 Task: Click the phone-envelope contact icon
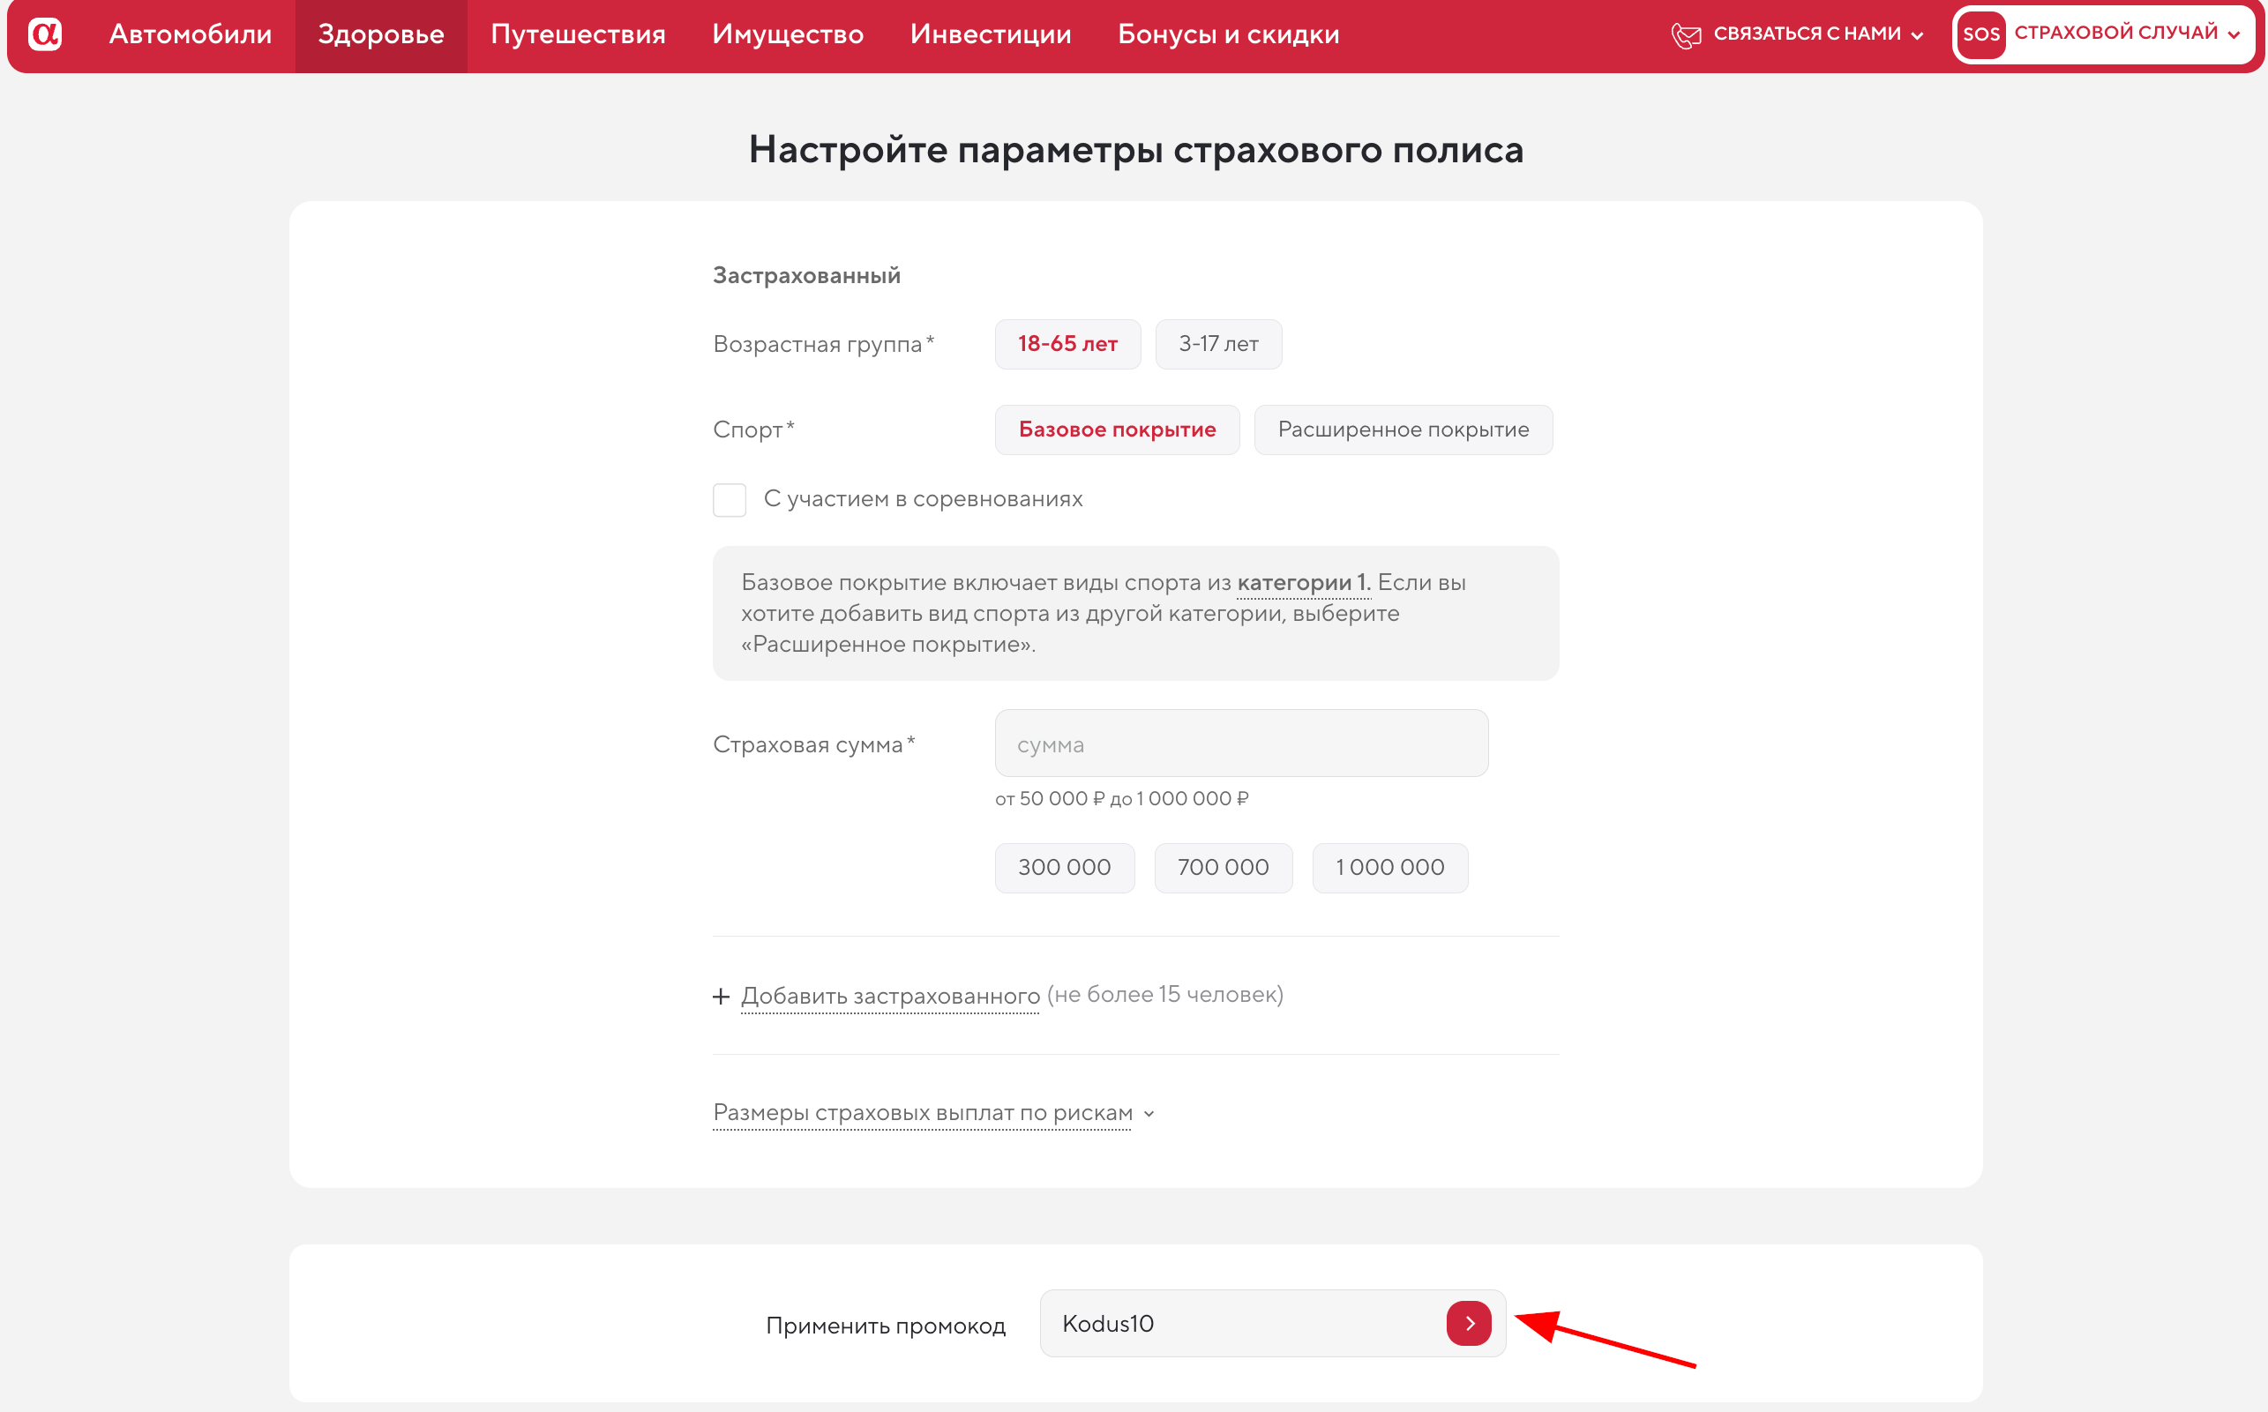pyautogui.click(x=1687, y=34)
